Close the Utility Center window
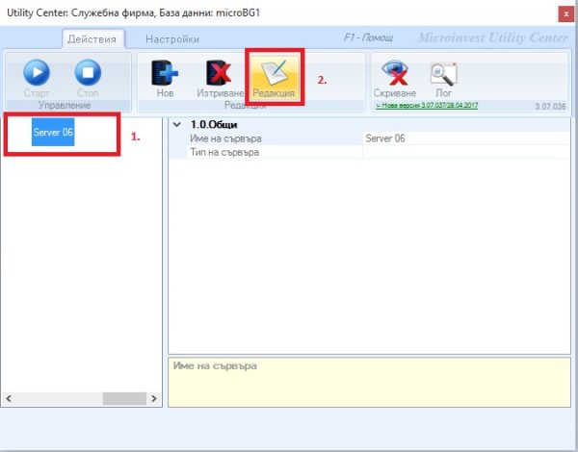 [565, 14]
